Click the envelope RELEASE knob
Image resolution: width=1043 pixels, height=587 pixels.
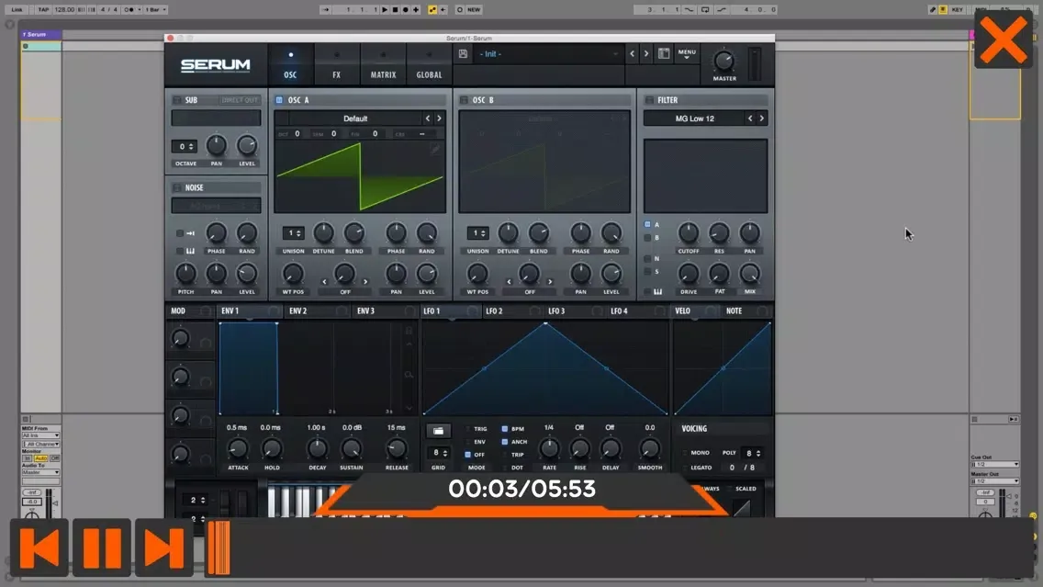click(396, 448)
